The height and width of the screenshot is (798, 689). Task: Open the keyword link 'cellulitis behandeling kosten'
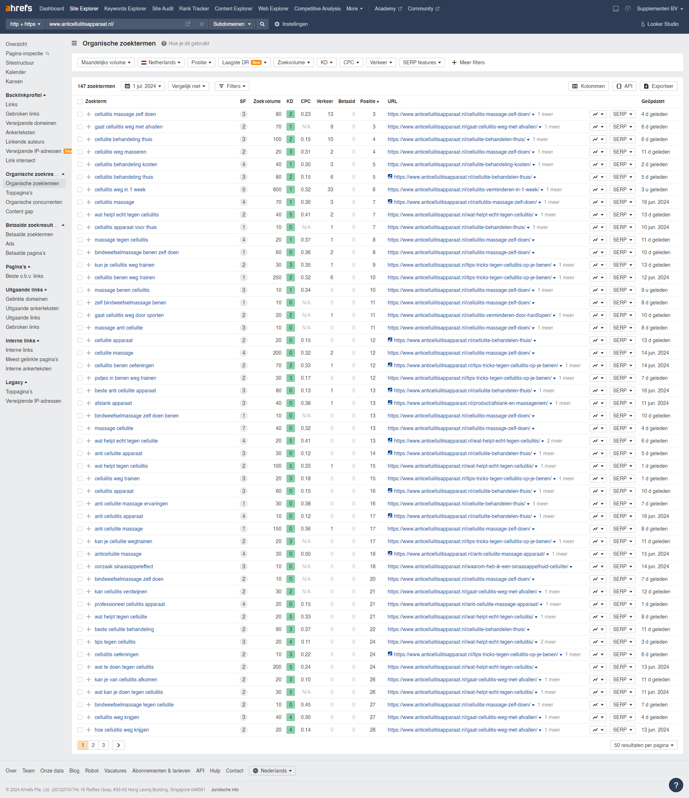[x=126, y=164]
